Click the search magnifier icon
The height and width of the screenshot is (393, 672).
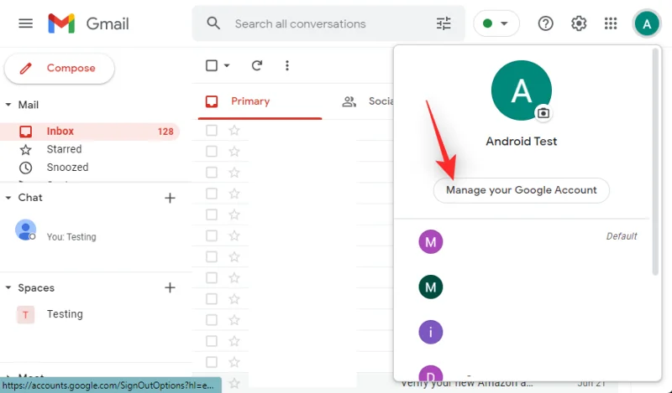point(213,23)
